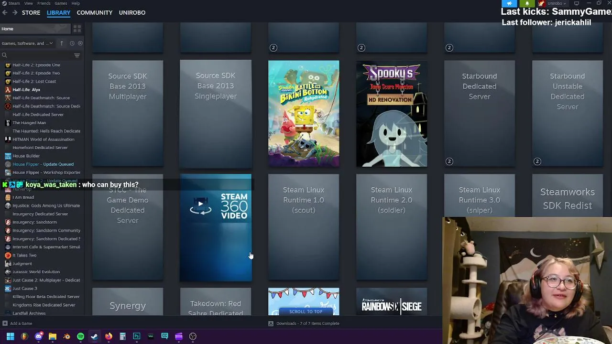Click the clock recent-activity filter icon

point(72,43)
